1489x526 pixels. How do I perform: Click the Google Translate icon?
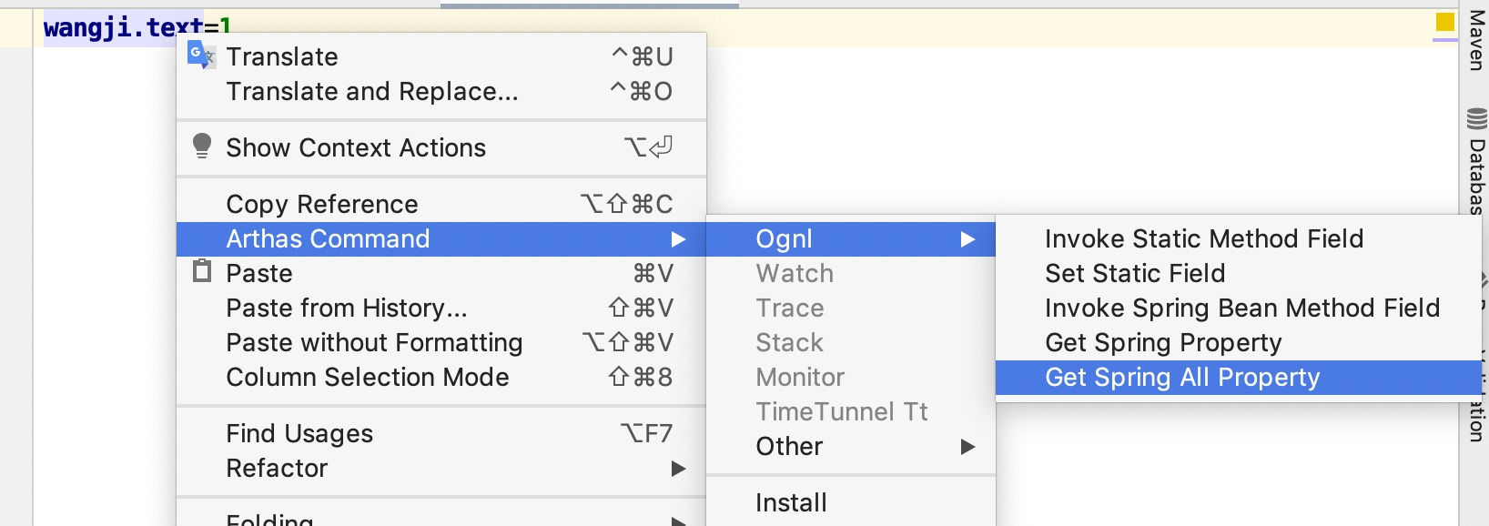click(x=200, y=56)
